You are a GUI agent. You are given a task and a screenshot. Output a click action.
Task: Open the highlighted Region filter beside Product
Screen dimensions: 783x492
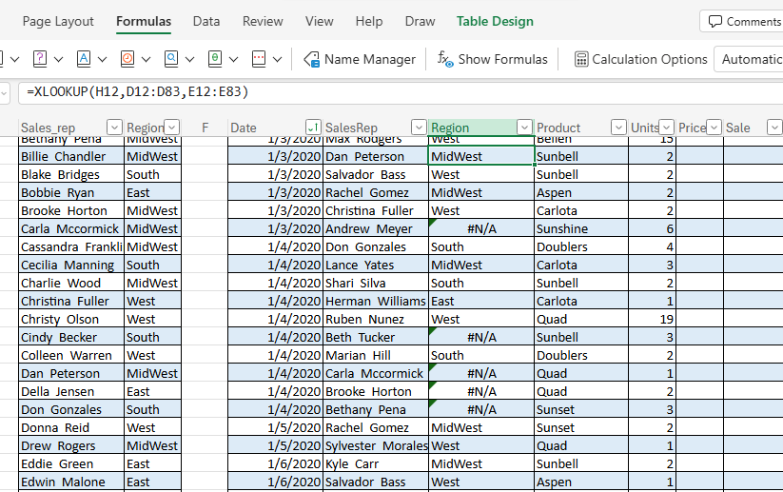(524, 128)
